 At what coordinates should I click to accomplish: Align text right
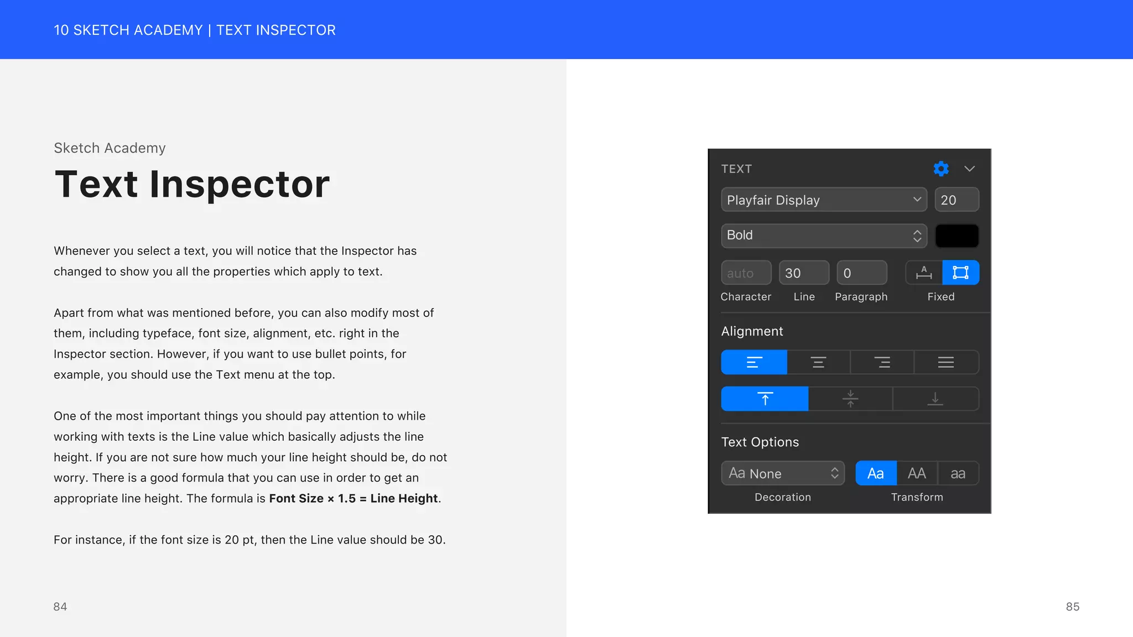(882, 362)
